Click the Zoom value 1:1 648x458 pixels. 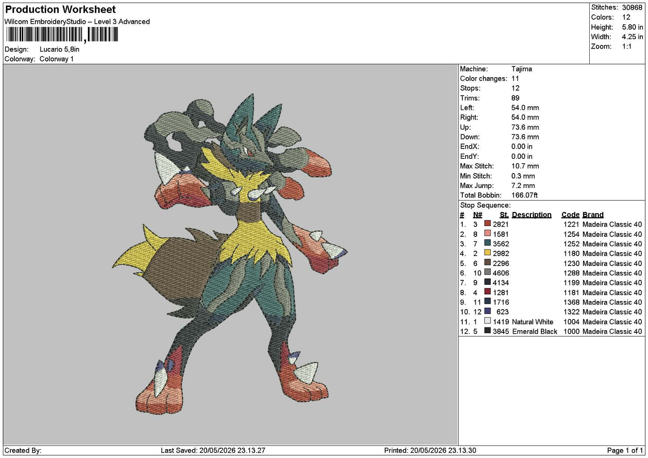tap(626, 46)
